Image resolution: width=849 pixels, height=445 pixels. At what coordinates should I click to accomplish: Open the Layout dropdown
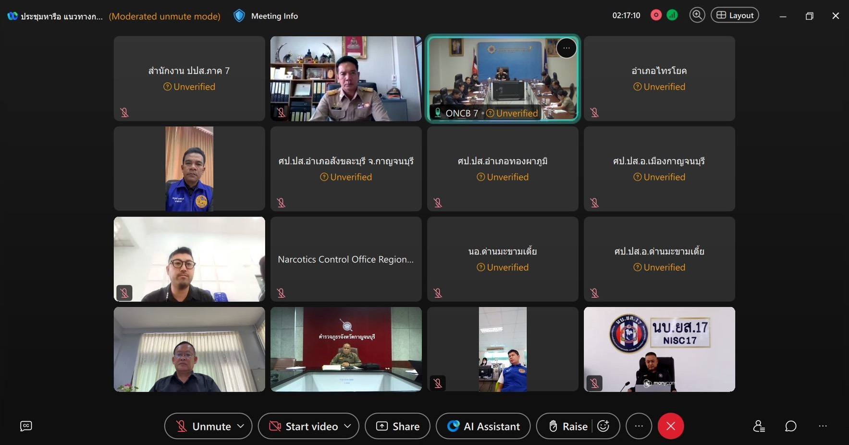pos(735,15)
